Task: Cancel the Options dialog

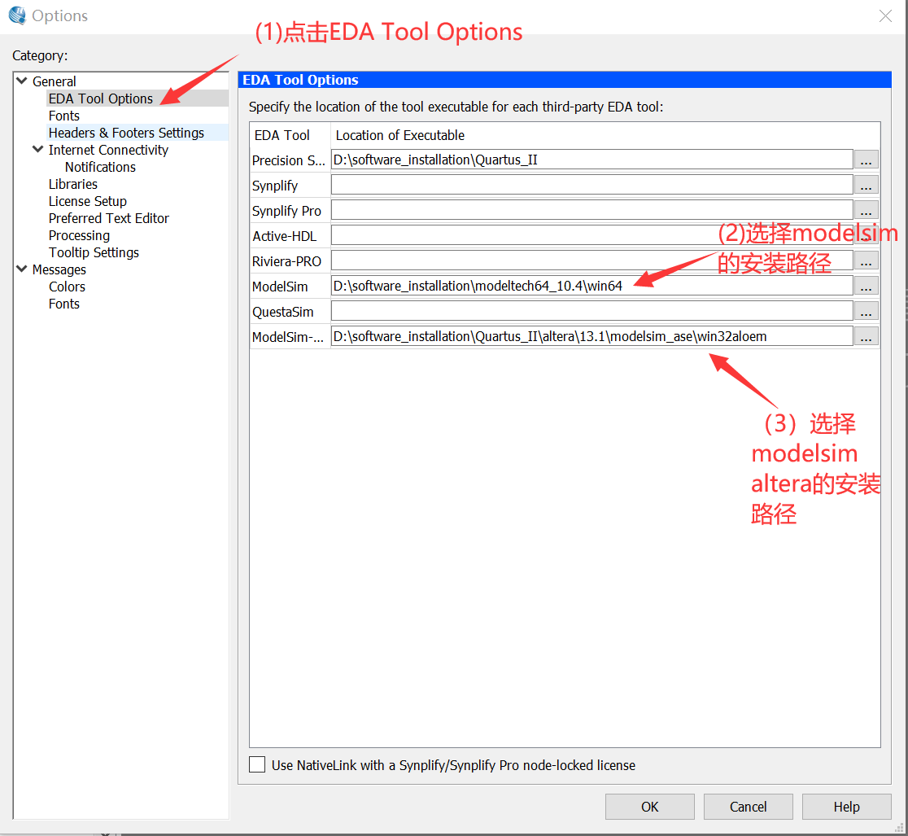Action: (749, 807)
